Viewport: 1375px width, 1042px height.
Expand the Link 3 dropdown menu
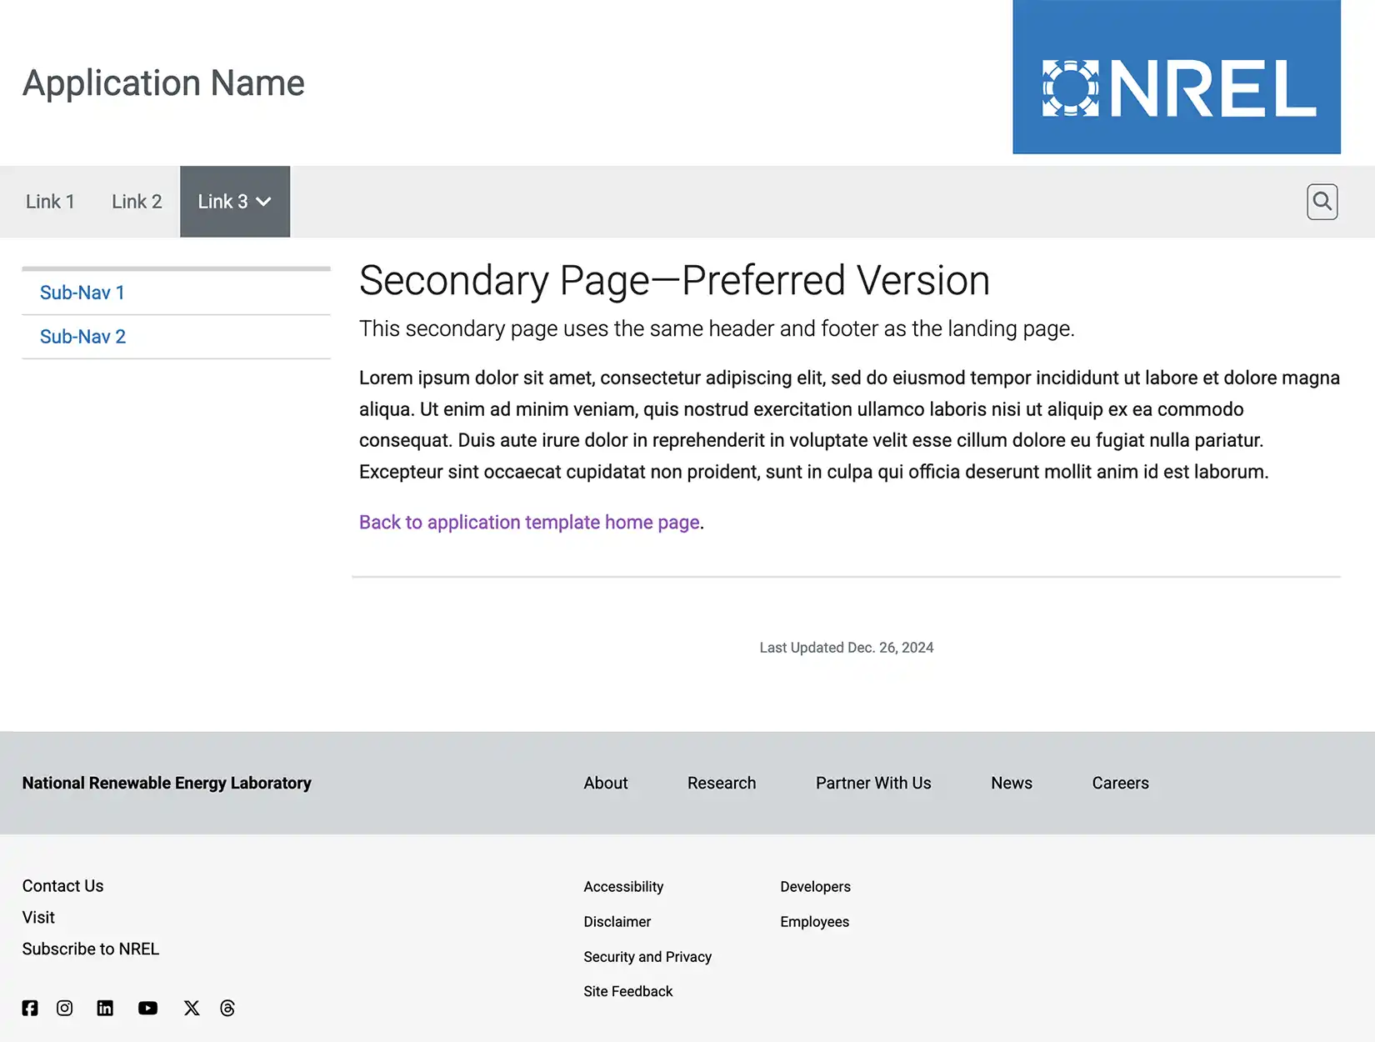coord(235,202)
